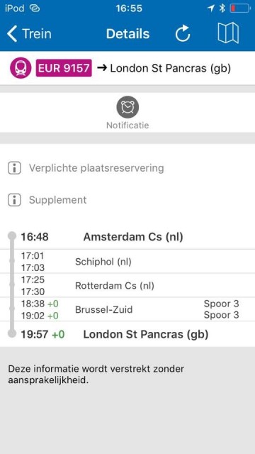
Task: Go back to Trein screen
Action: pyautogui.click(x=29, y=34)
